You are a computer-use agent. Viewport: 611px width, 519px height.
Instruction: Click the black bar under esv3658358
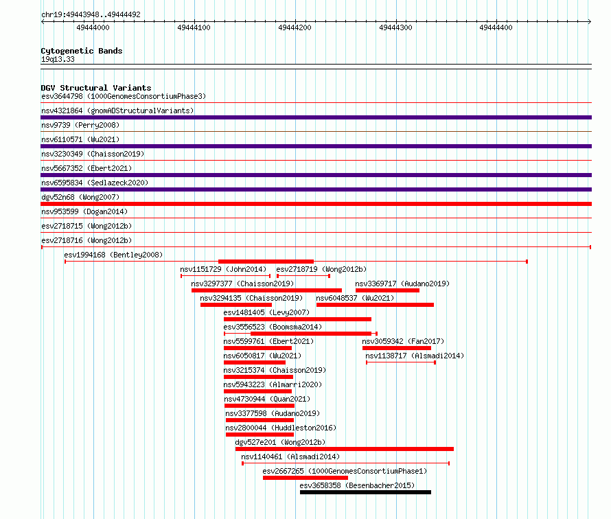pyautogui.click(x=365, y=492)
